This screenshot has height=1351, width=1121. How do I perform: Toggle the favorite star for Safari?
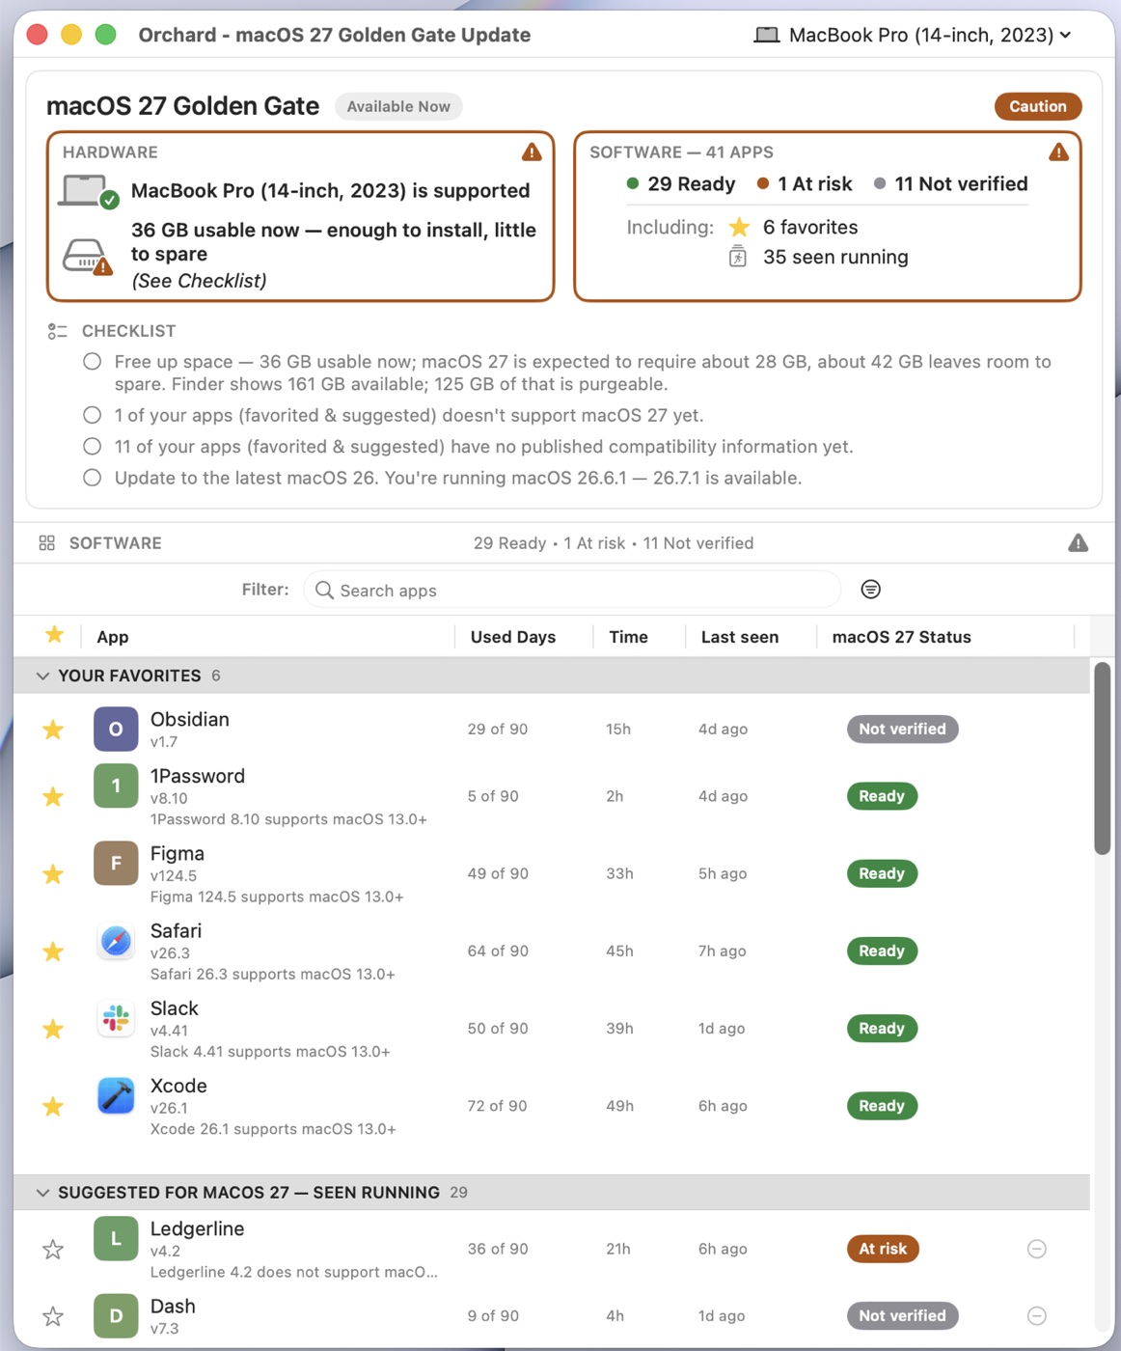pyautogui.click(x=53, y=951)
